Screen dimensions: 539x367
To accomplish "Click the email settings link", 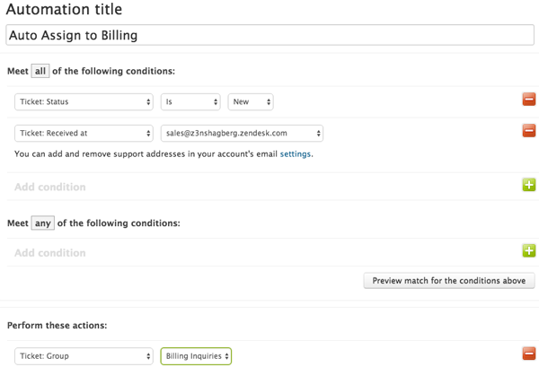I will click(296, 154).
